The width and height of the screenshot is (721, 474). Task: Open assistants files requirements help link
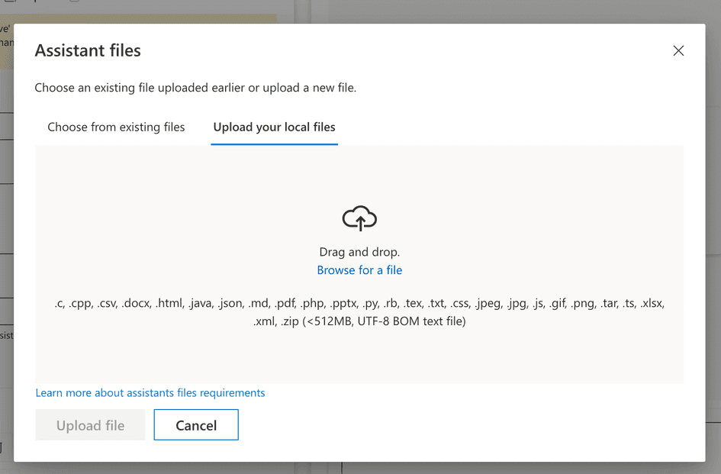pos(150,392)
